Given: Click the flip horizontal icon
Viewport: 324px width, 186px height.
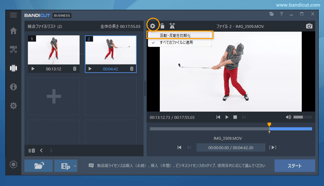Looking at the screenshot, I should (x=172, y=26).
